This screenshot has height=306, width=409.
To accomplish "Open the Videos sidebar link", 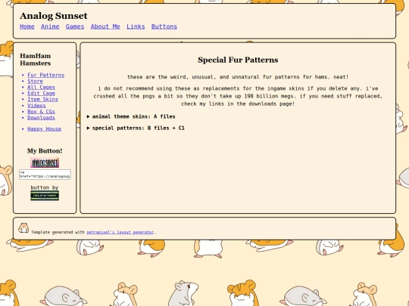I will [36, 105].
